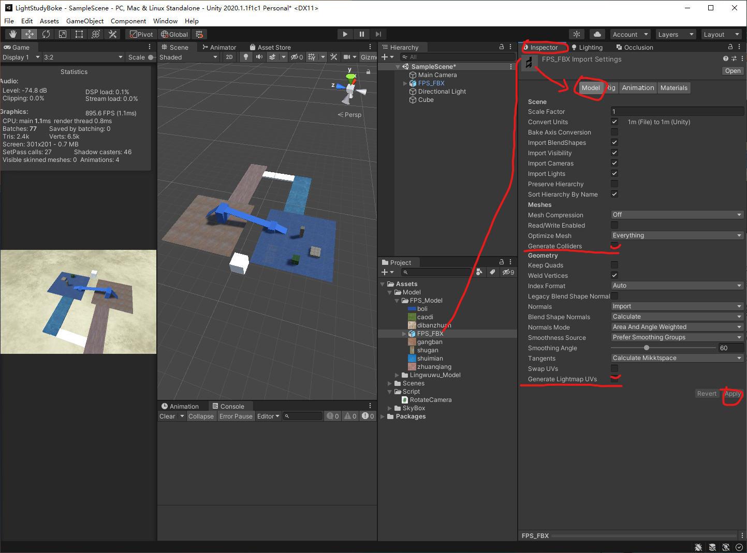
Task: Enable Generate Lightmap UVs checkbox
Action: click(x=614, y=379)
